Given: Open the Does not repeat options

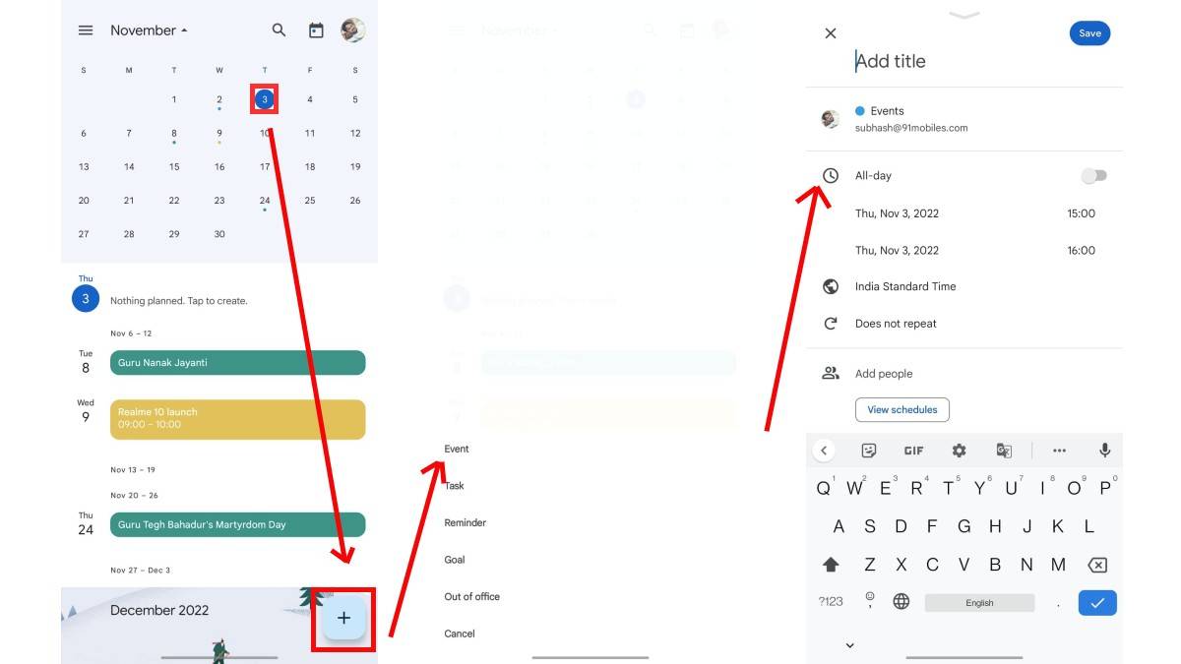Looking at the screenshot, I should [896, 324].
